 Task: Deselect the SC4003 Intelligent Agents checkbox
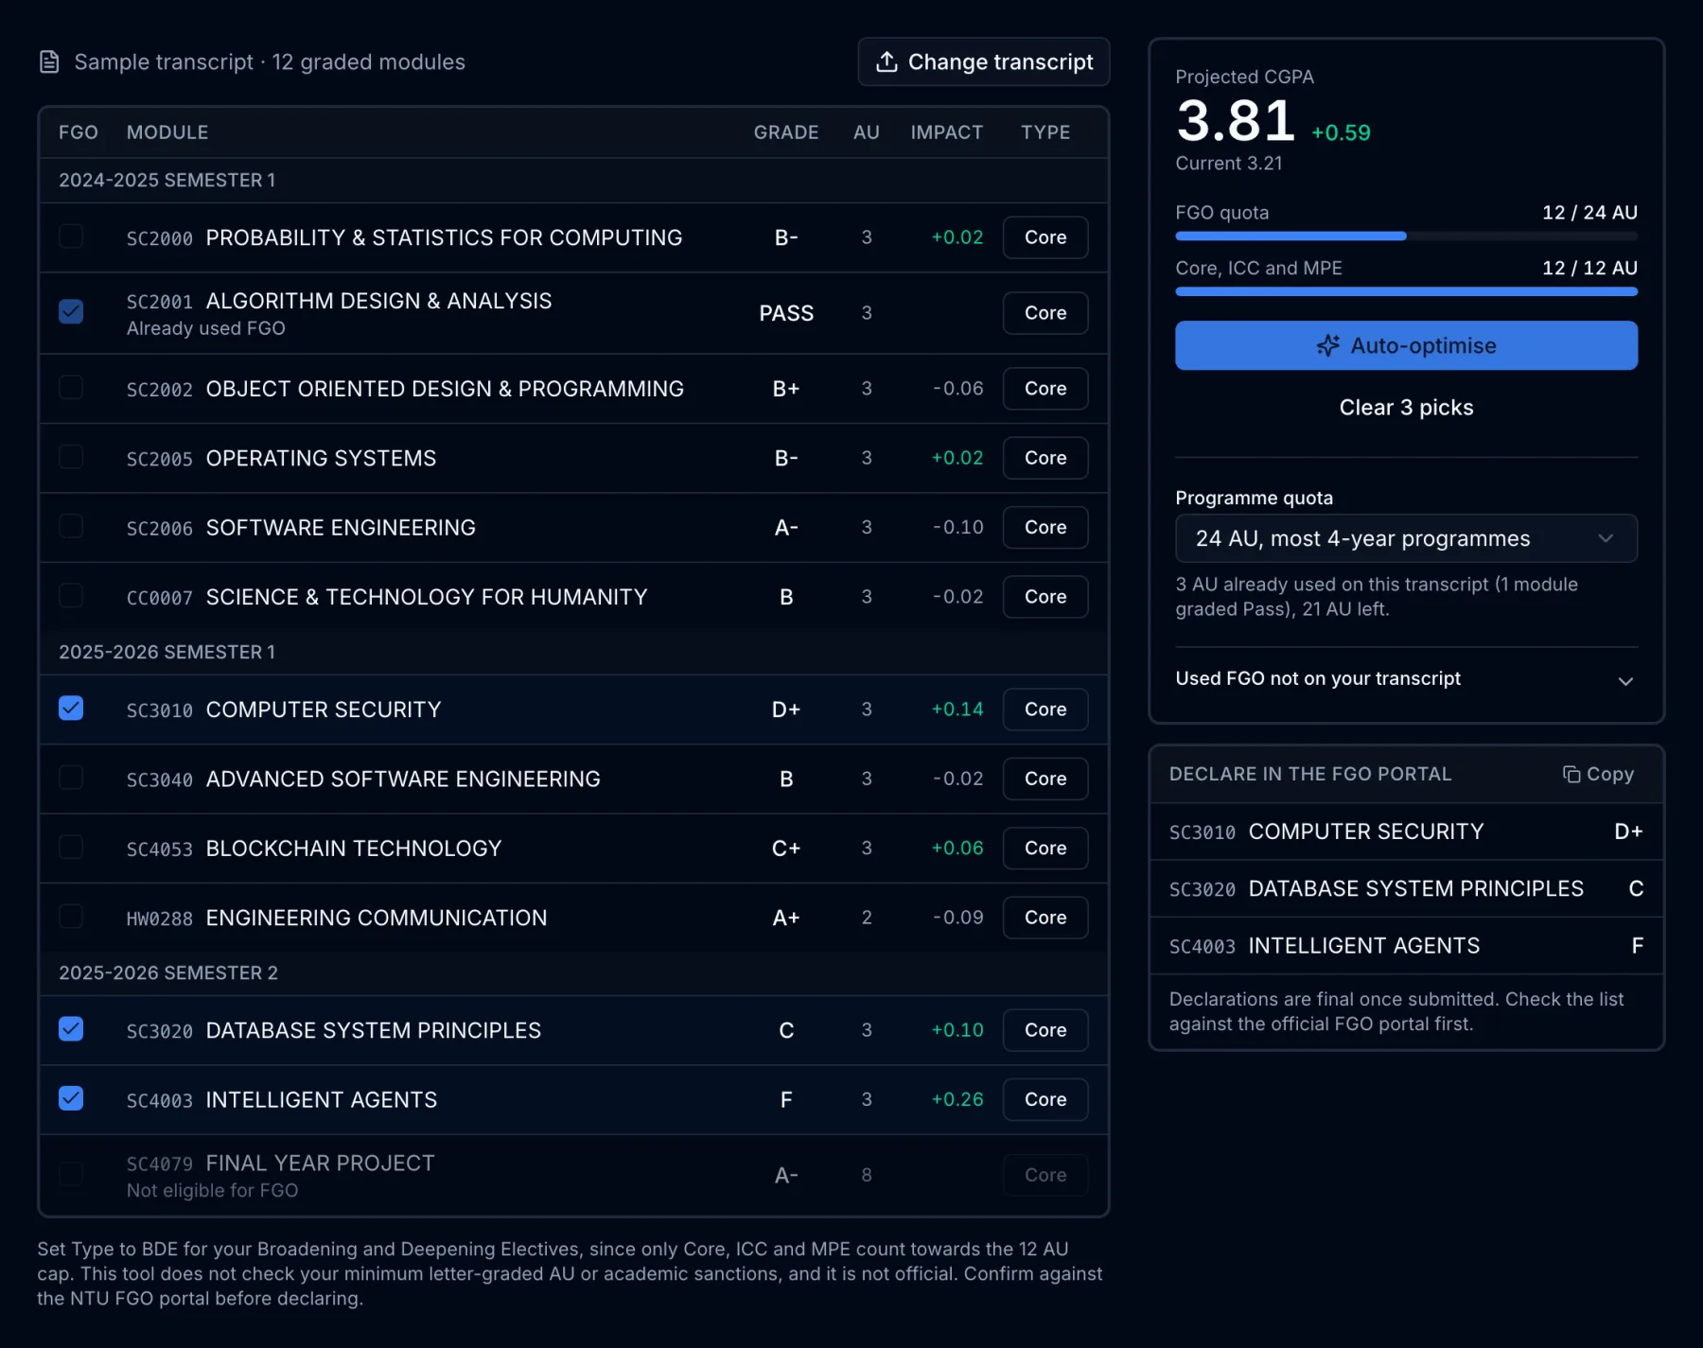[71, 1098]
